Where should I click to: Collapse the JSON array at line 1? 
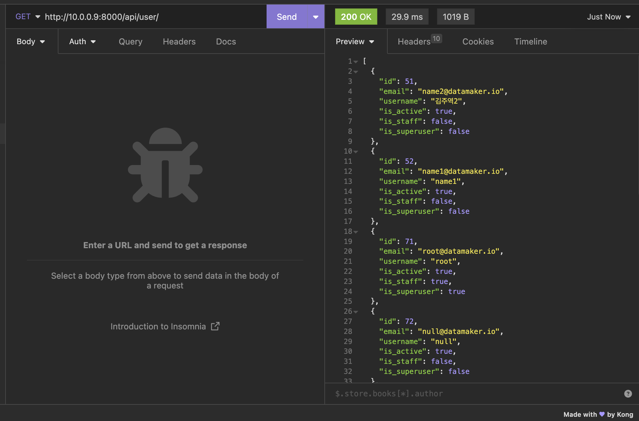[356, 62]
